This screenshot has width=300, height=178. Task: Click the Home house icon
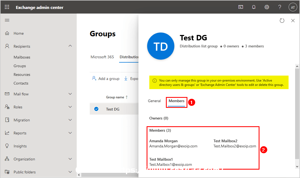point(7,33)
